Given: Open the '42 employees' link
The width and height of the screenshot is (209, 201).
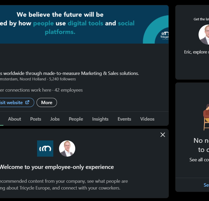Looking at the screenshot, I should 68,90.
